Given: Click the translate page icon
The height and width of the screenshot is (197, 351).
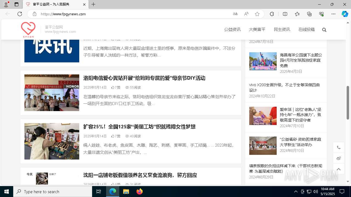Looking at the screenshot, I should [235, 14].
